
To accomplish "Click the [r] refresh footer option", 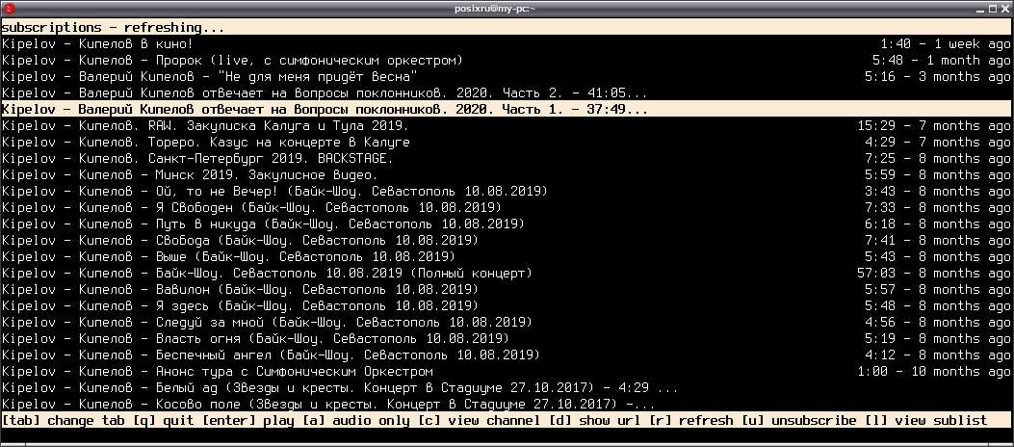I will 691,420.
